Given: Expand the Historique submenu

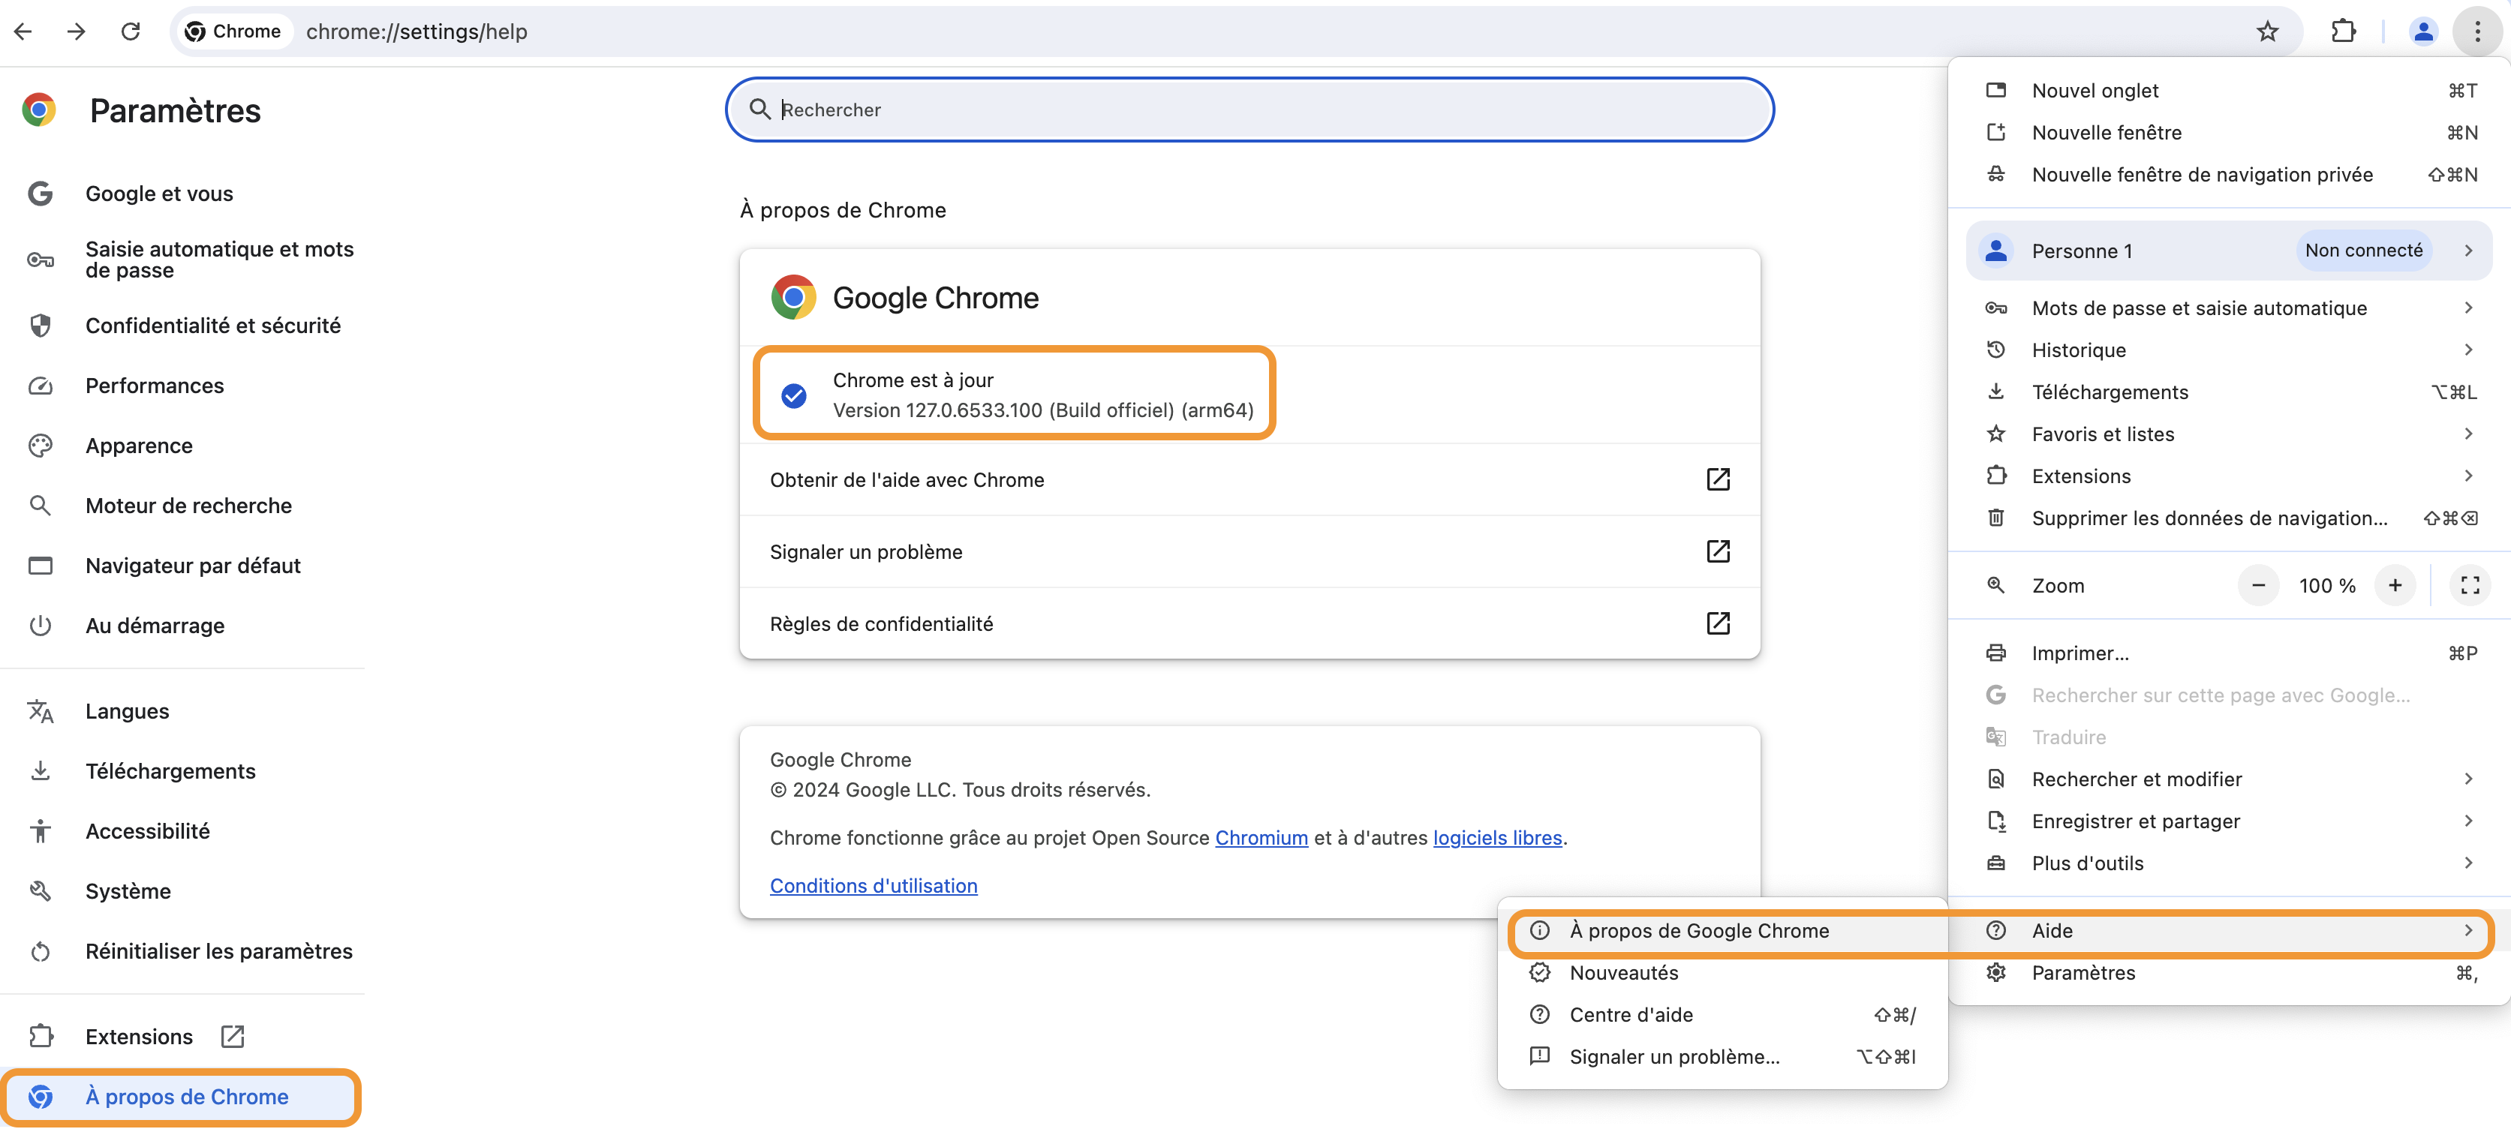Looking at the screenshot, I should click(2228, 350).
